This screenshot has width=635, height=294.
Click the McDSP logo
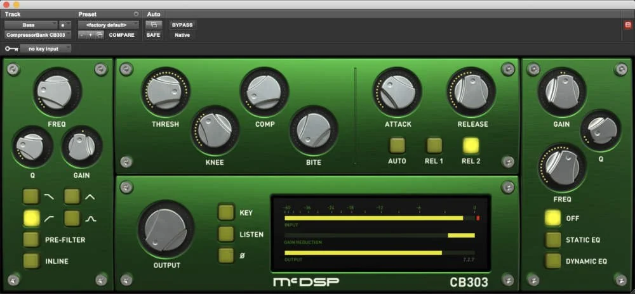point(307,281)
